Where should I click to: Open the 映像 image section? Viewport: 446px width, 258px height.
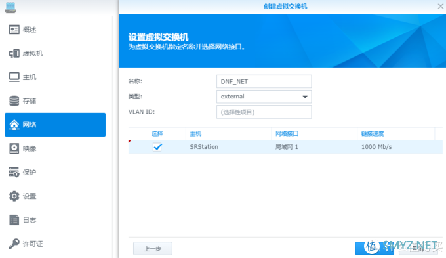(55, 148)
